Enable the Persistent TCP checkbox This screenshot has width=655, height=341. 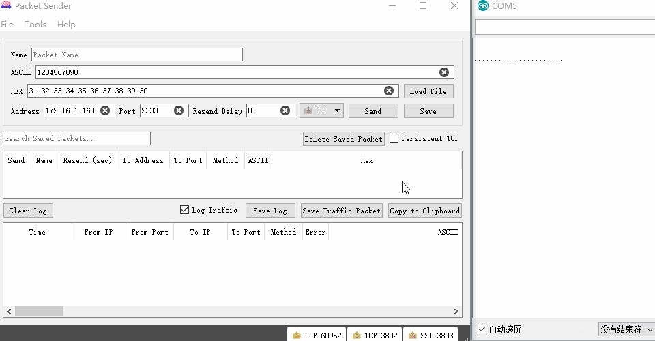pyautogui.click(x=394, y=138)
